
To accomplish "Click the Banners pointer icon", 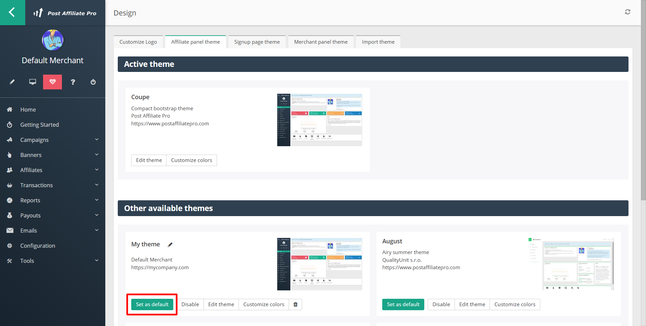I will pos(10,155).
